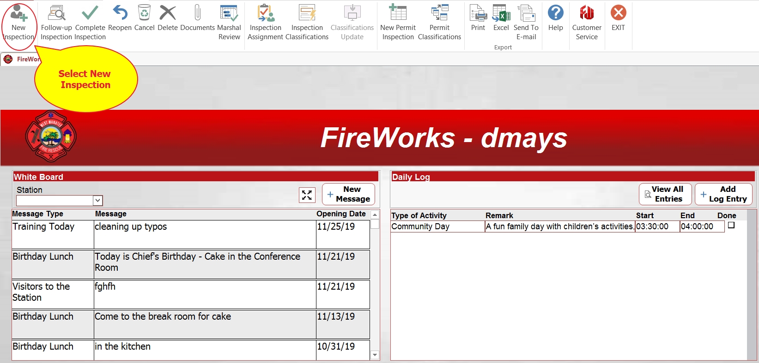Select the 'cleaning up typos' message
Viewport: 759px width, 363px height.
click(x=205, y=234)
